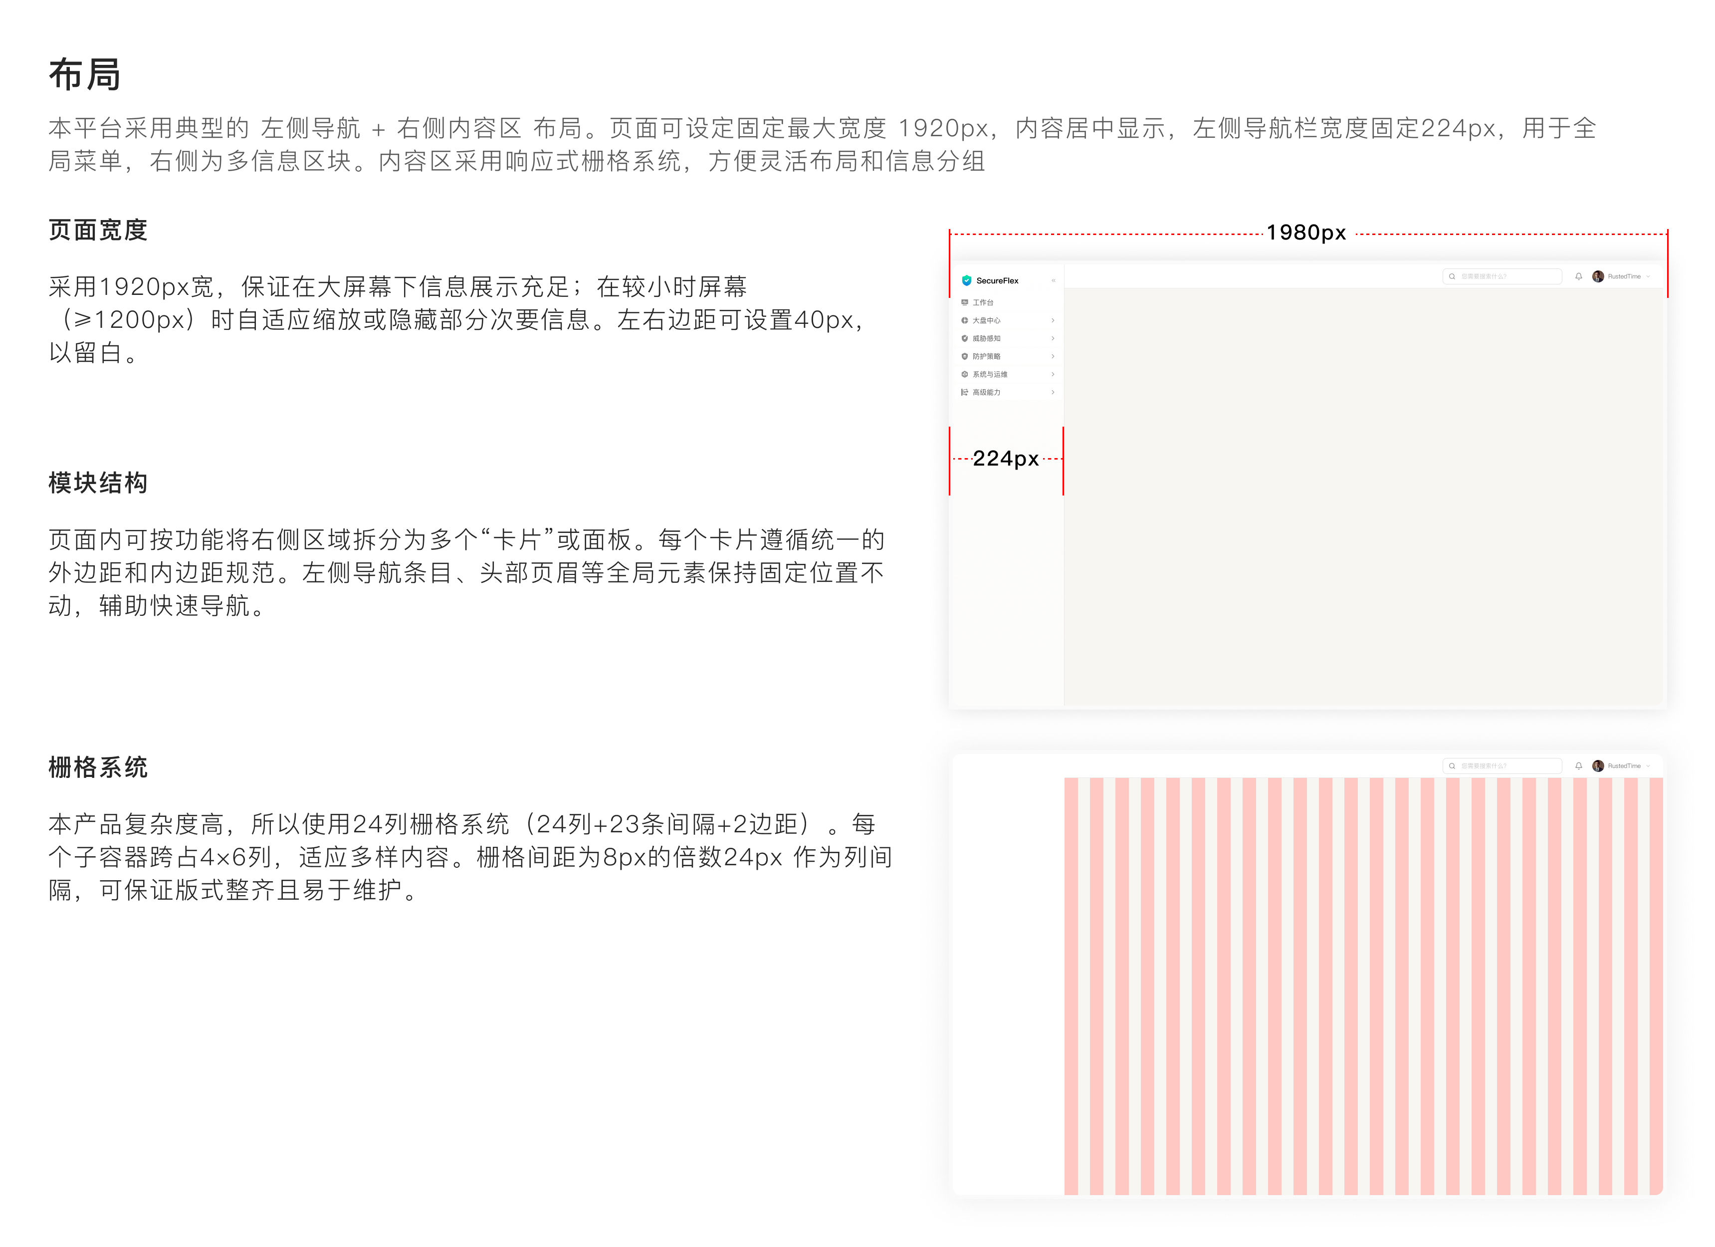Click the 高级能力 branch icon

[964, 393]
